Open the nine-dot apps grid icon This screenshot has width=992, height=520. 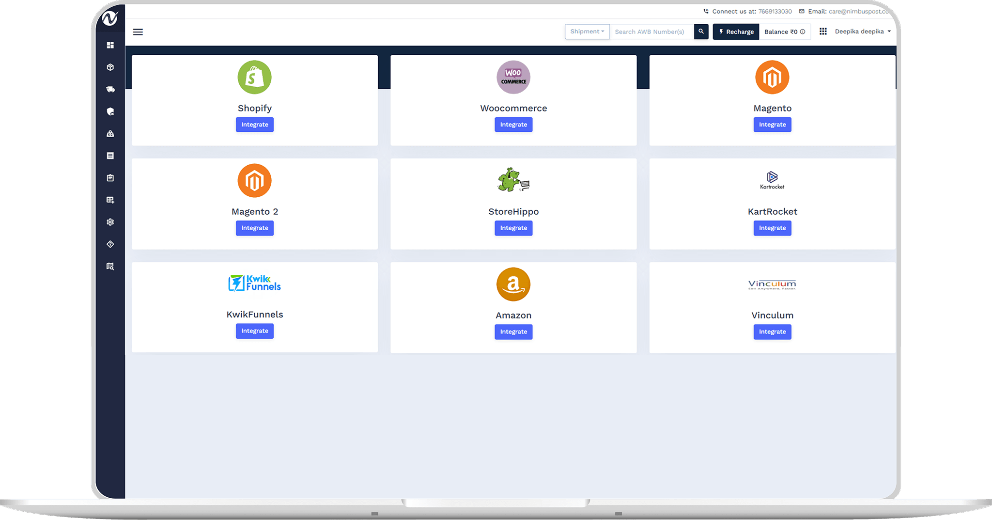[823, 32]
